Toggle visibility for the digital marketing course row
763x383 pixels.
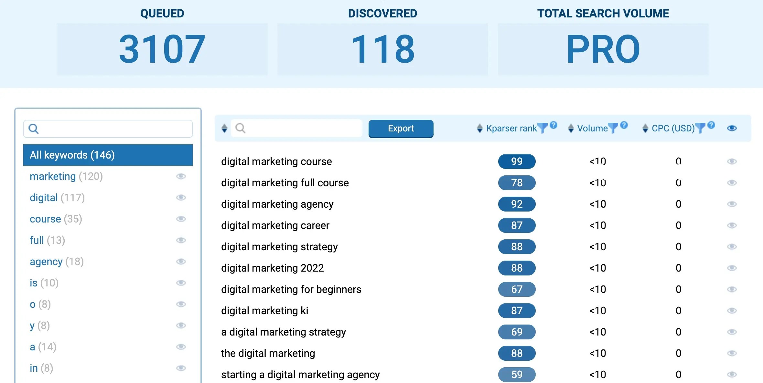[732, 161]
